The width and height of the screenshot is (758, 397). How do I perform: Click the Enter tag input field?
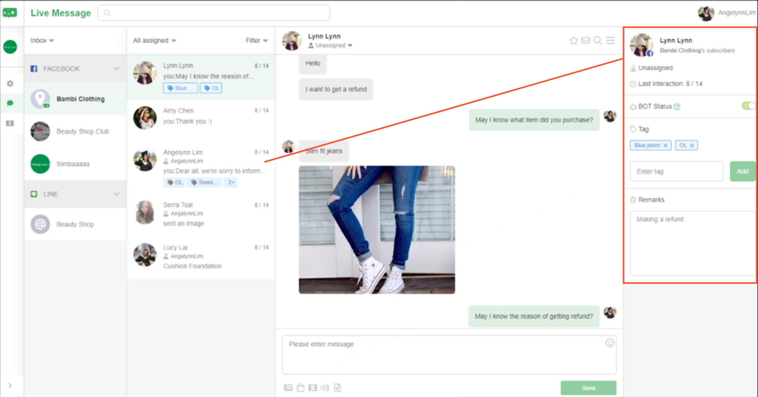pyautogui.click(x=676, y=171)
